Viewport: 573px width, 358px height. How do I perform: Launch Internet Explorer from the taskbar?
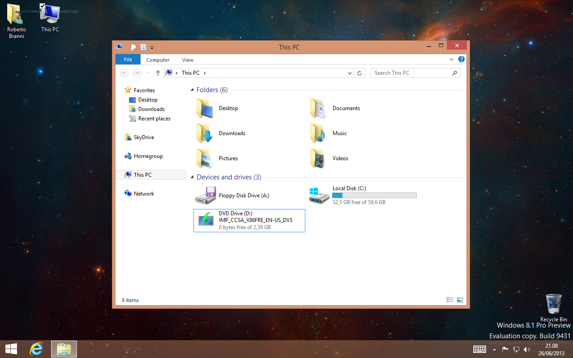[x=36, y=349]
